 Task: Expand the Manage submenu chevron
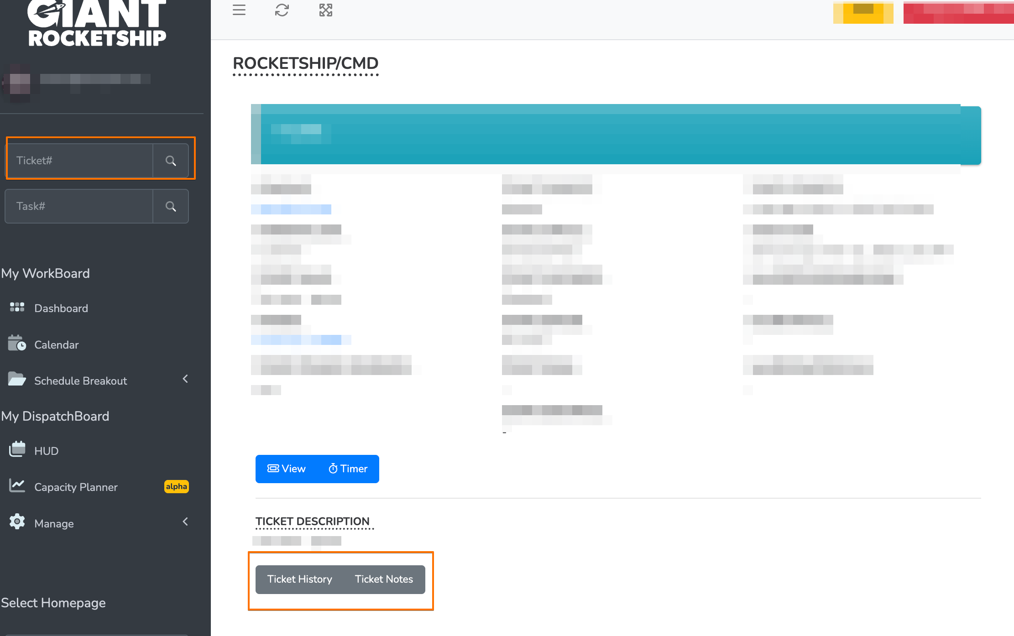point(185,522)
